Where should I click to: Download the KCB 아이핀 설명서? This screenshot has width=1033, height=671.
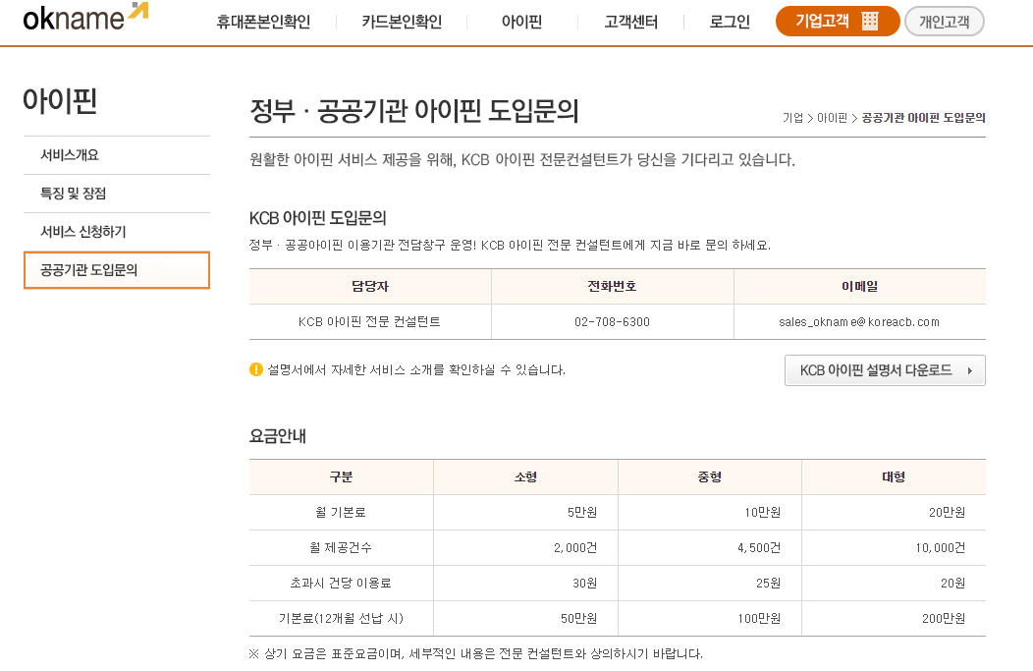click(x=885, y=370)
